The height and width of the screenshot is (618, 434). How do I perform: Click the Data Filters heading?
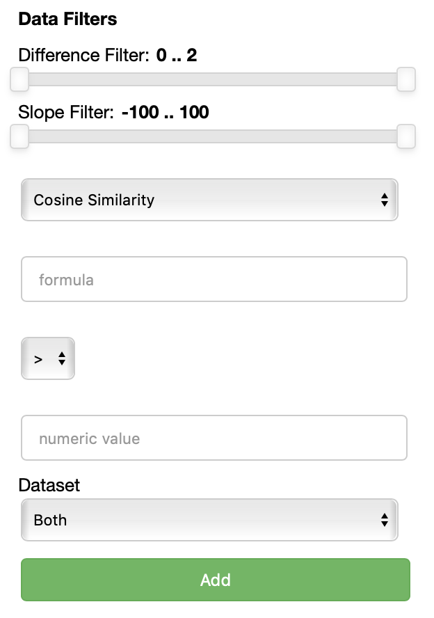point(67,19)
